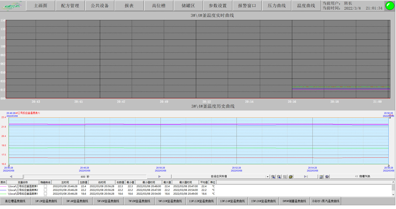The width and height of the screenshot is (396, 209).
Task: Print the history curve with printer icon
Action: pyautogui.click(x=291, y=177)
